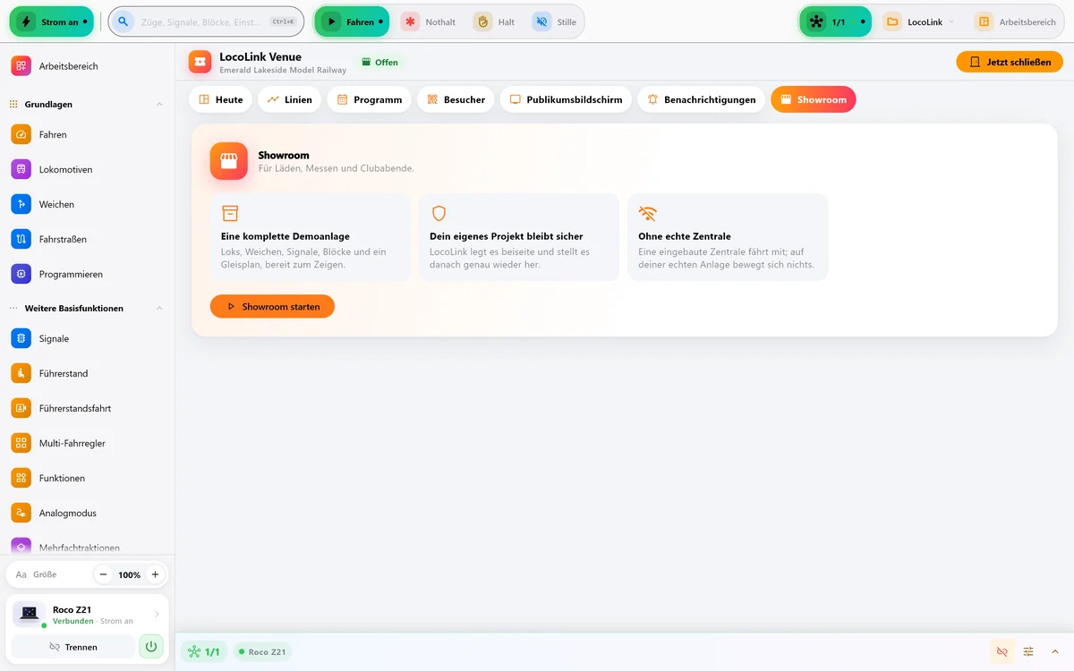Open Signale in the sidebar

[87, 338]
